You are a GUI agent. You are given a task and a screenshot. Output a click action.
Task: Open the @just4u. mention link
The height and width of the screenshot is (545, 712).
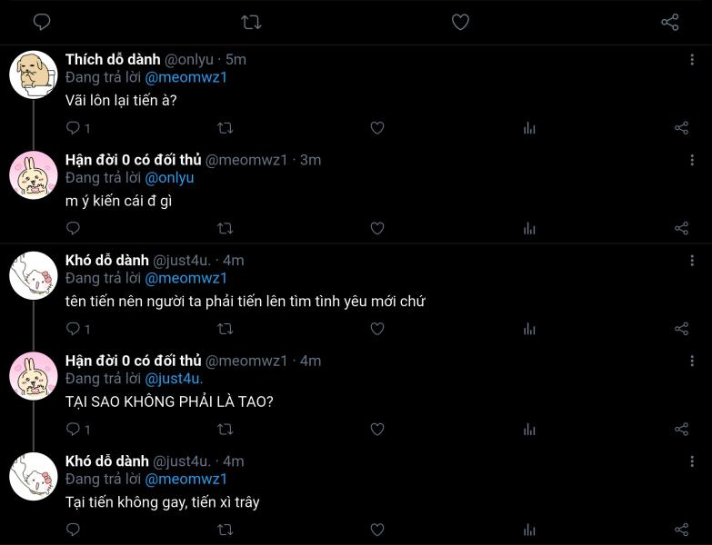coord(174,379)
